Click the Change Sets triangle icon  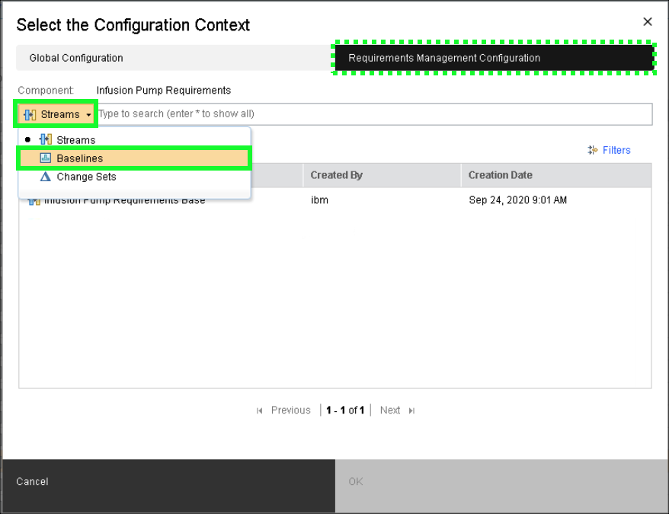pos(45,177)
